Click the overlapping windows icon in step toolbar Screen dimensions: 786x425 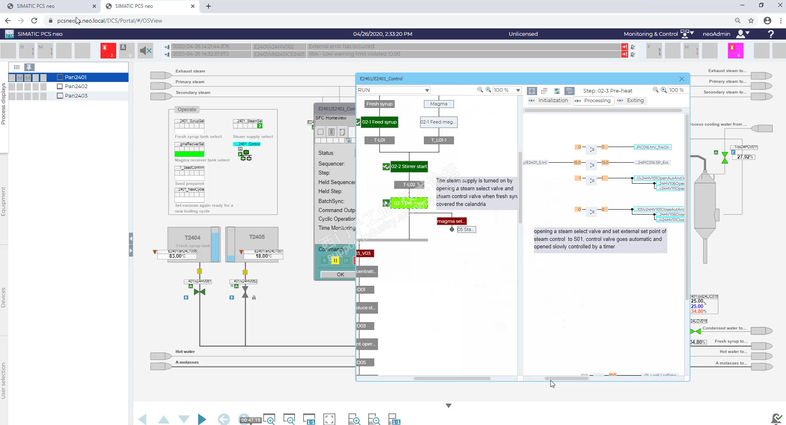coord(544,91)
